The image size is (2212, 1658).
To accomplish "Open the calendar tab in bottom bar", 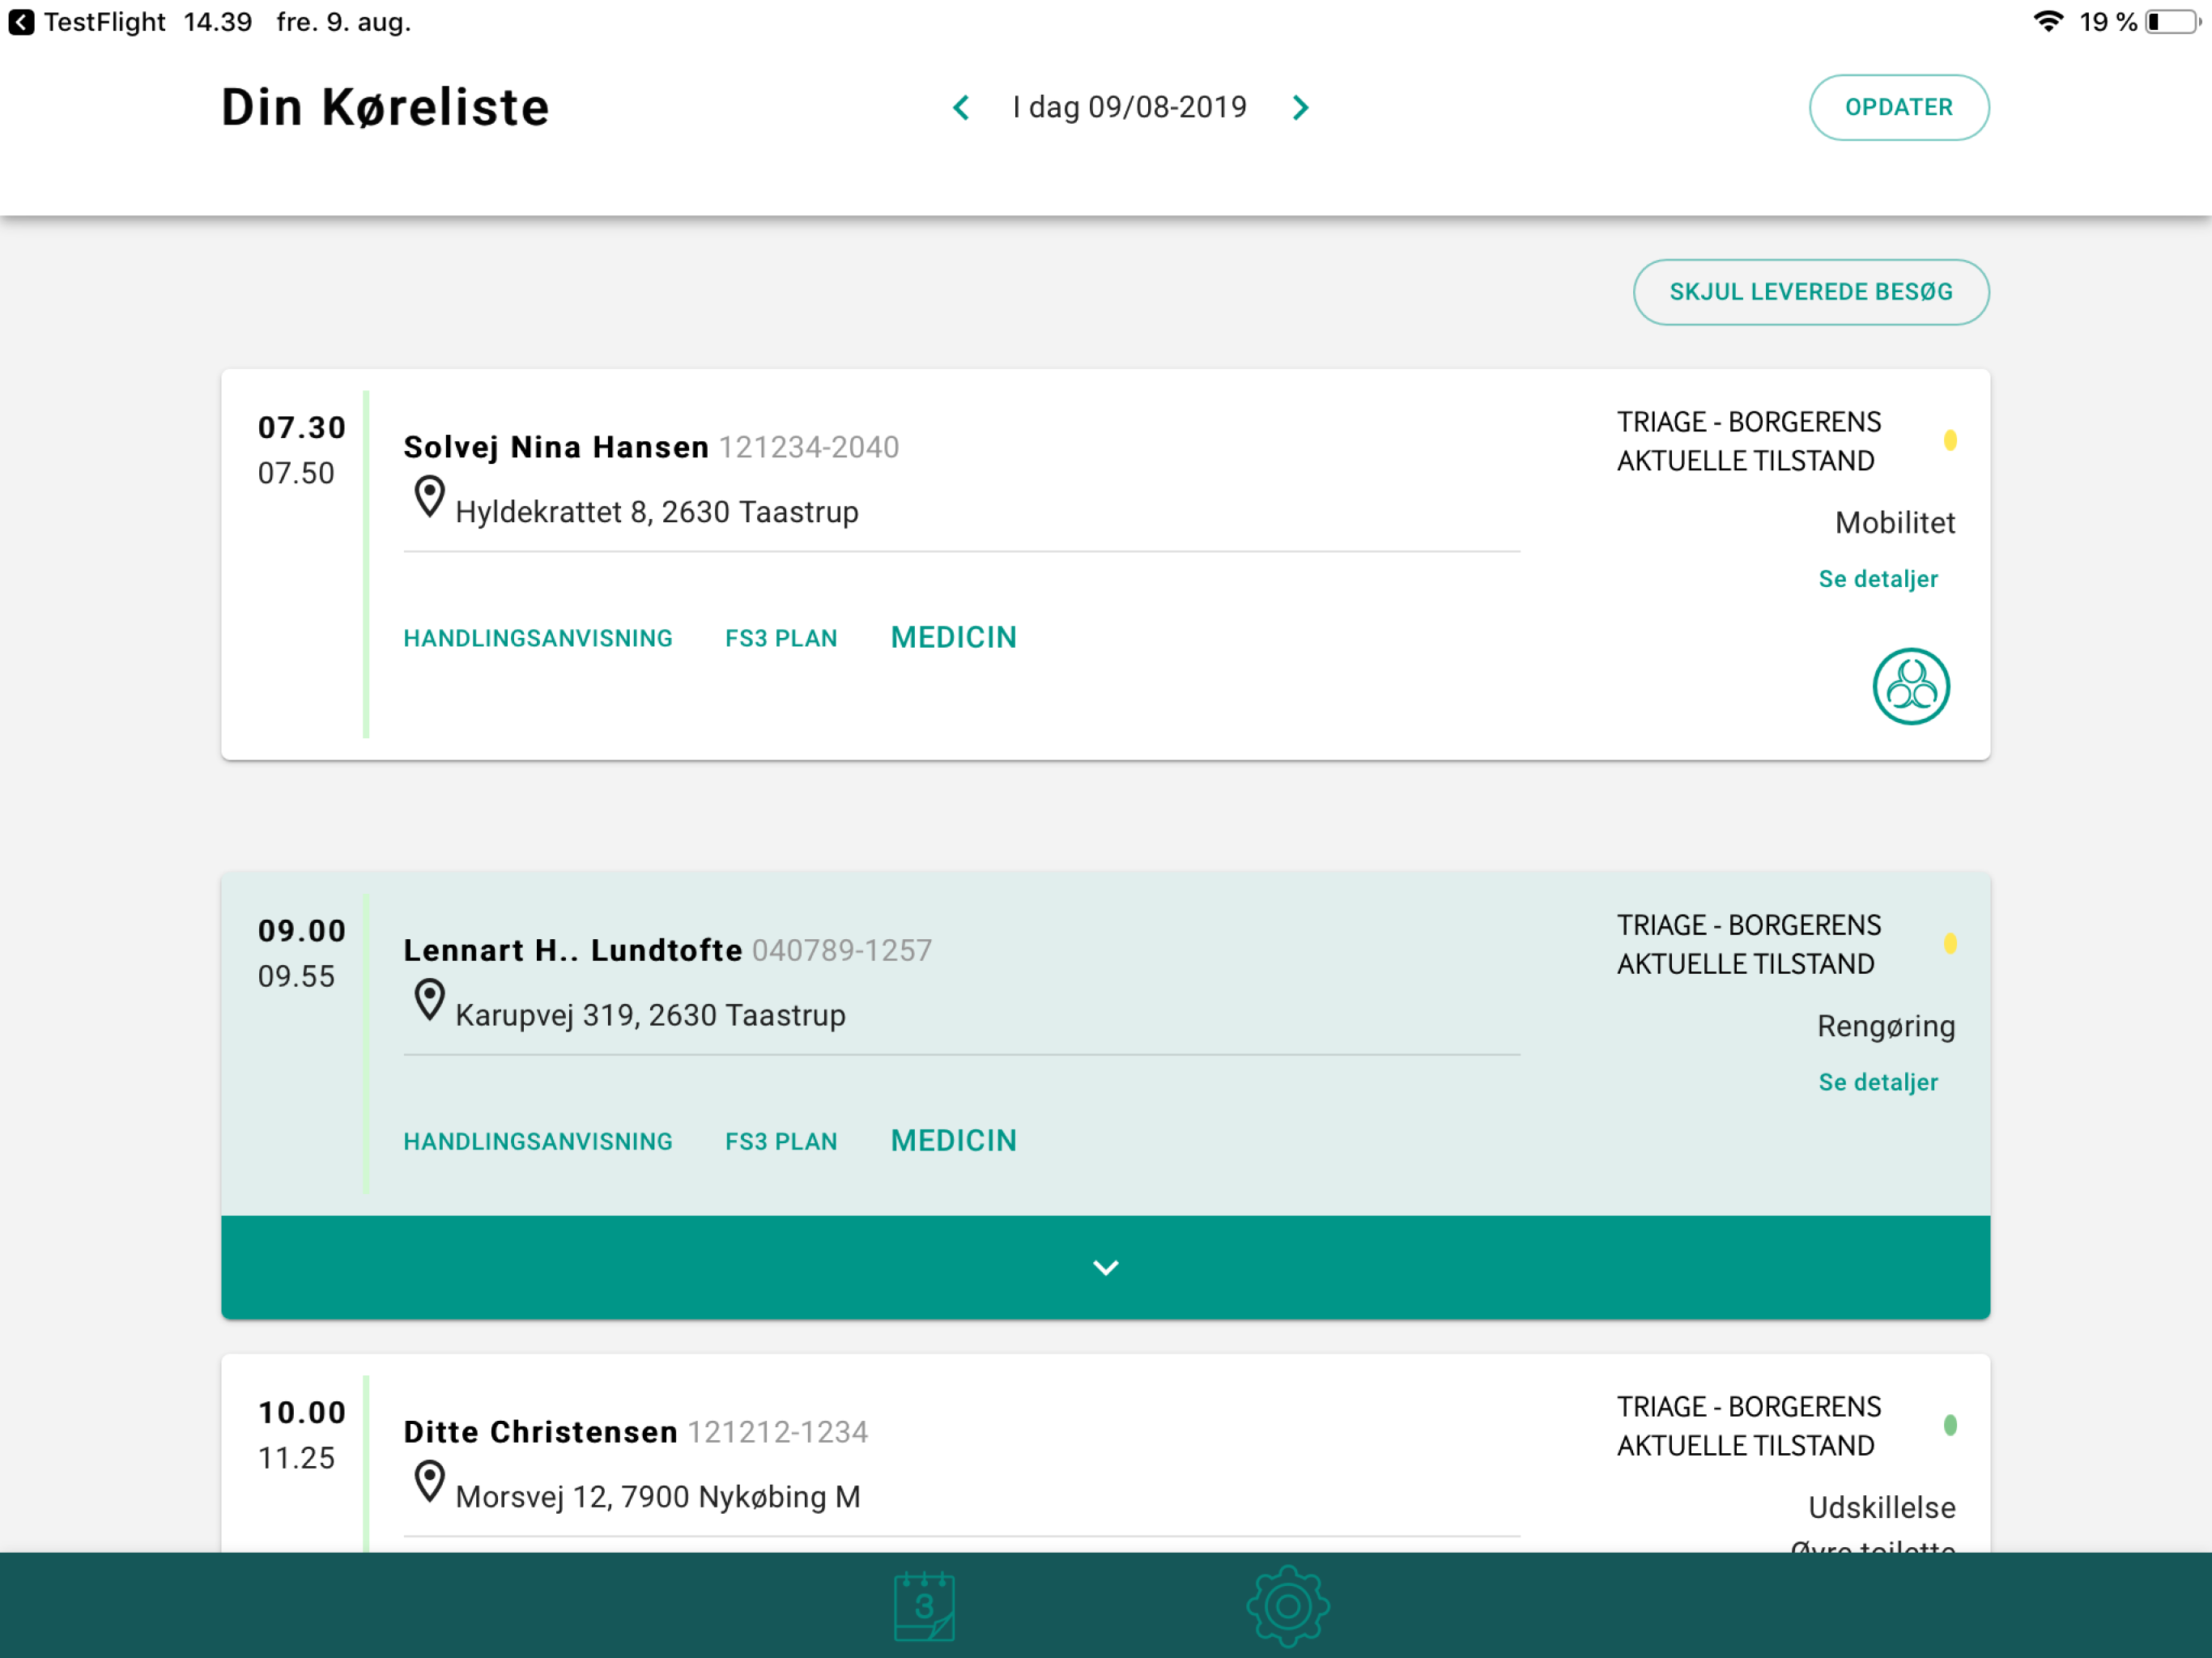I will (924, 1606).
